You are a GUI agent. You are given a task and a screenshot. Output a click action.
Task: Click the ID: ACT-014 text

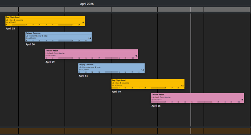click(157, 100)
